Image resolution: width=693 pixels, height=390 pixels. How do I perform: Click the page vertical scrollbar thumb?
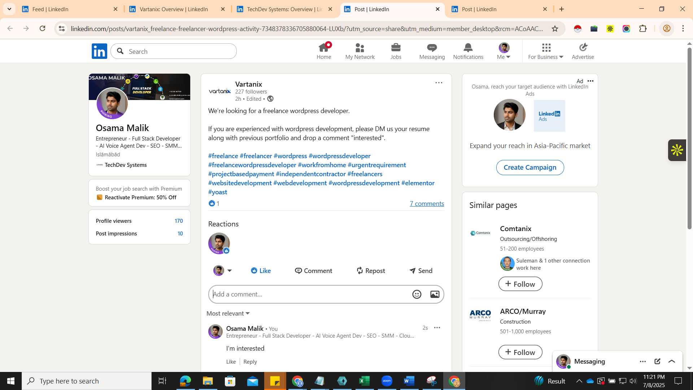point(689,138)
